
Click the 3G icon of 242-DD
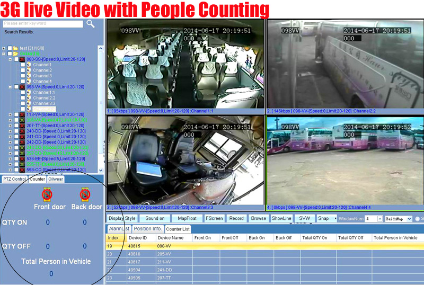22,142
